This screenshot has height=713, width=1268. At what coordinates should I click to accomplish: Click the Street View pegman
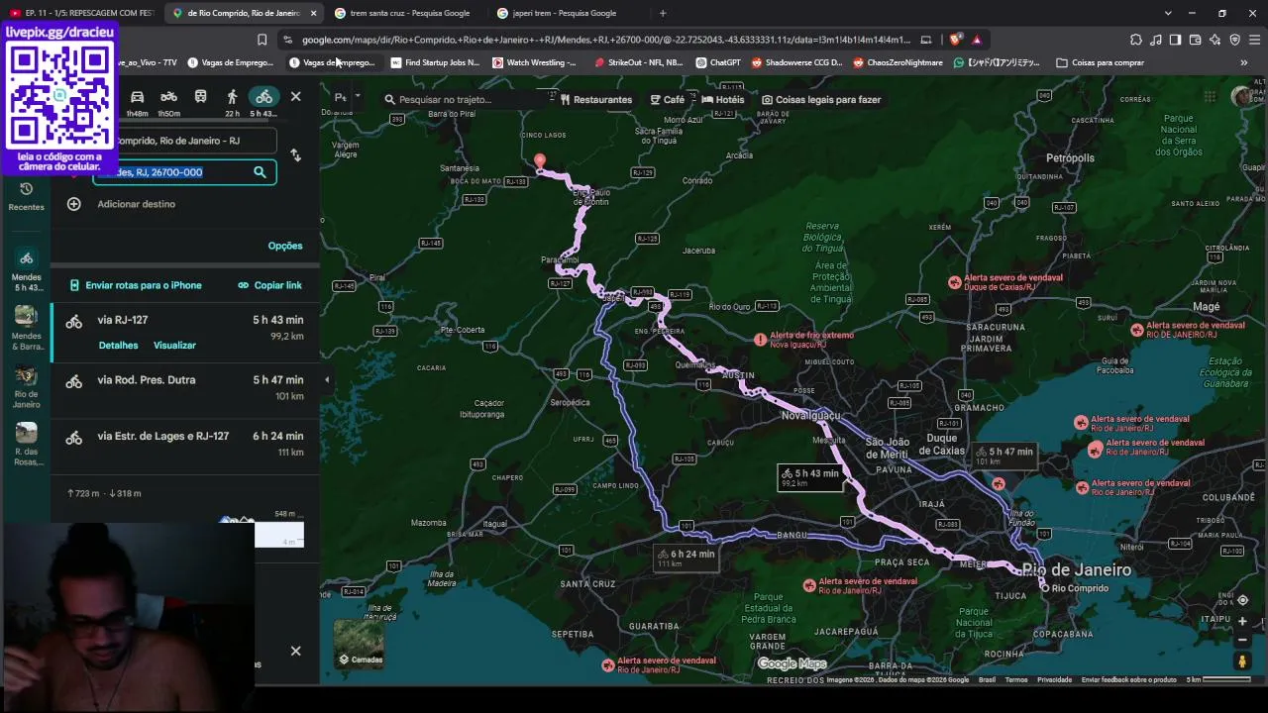pos(1242,661)
